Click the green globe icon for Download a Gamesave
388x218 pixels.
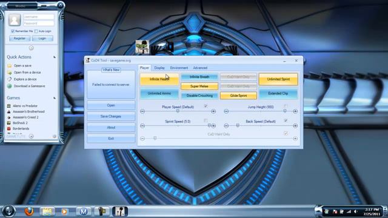[10, 86]
